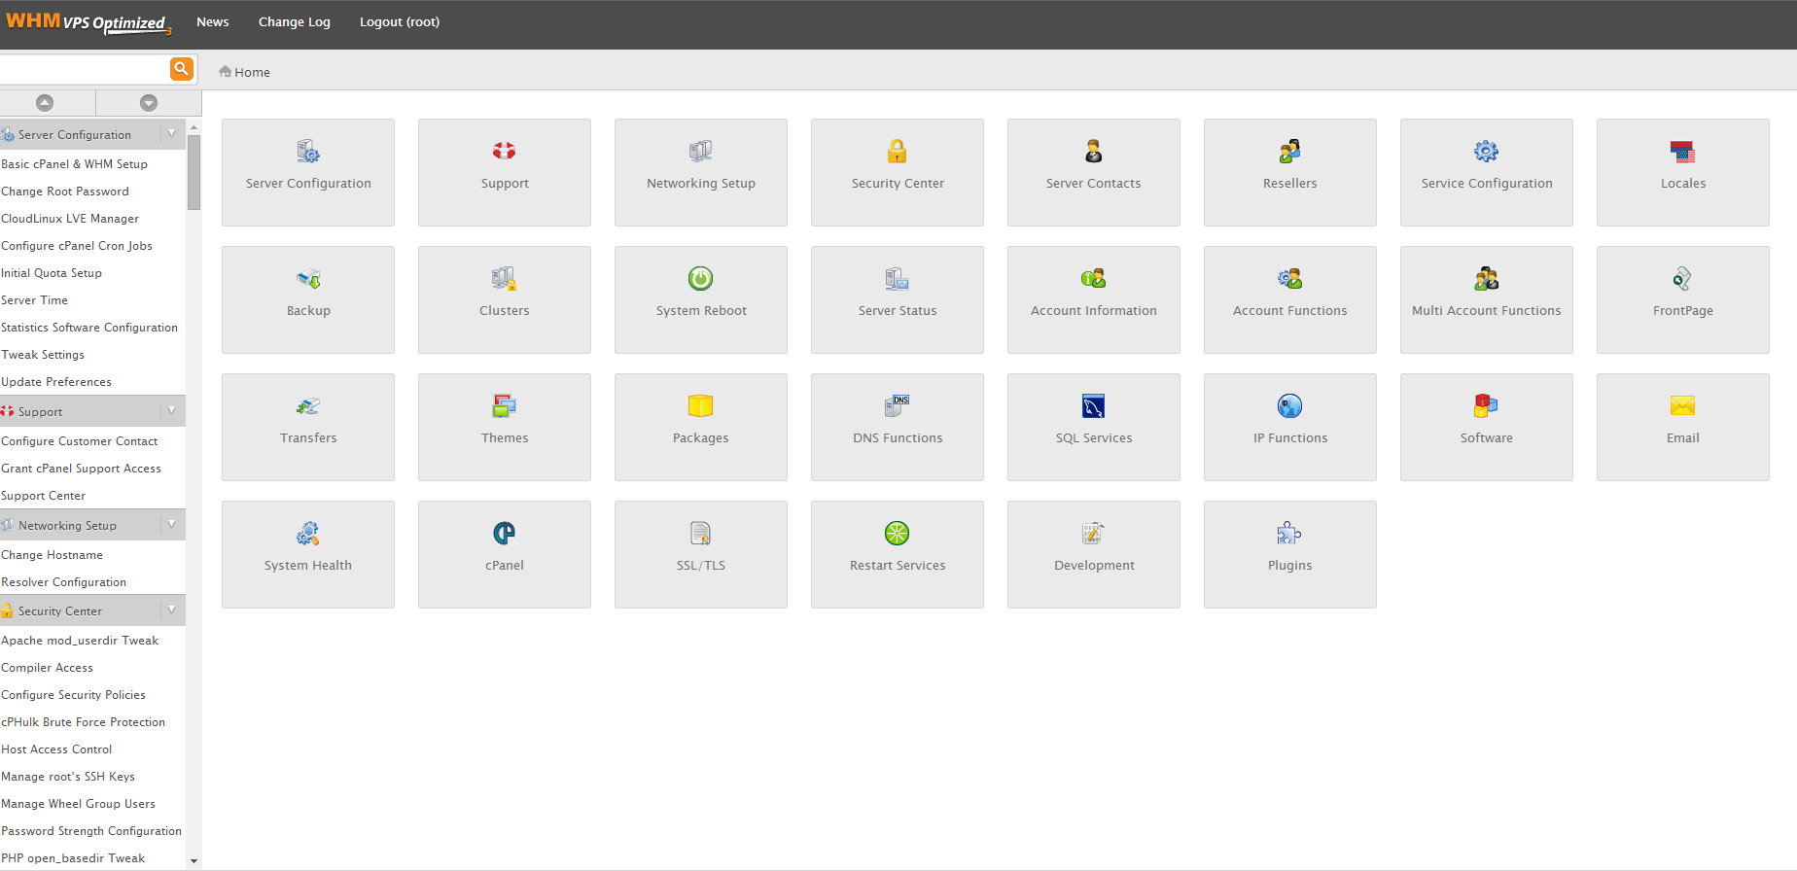Image resolution: width=1797 pixels, height=871 pixels.
Task: Open the IP Functions globe icon
Action: (x=1289, y=406)
